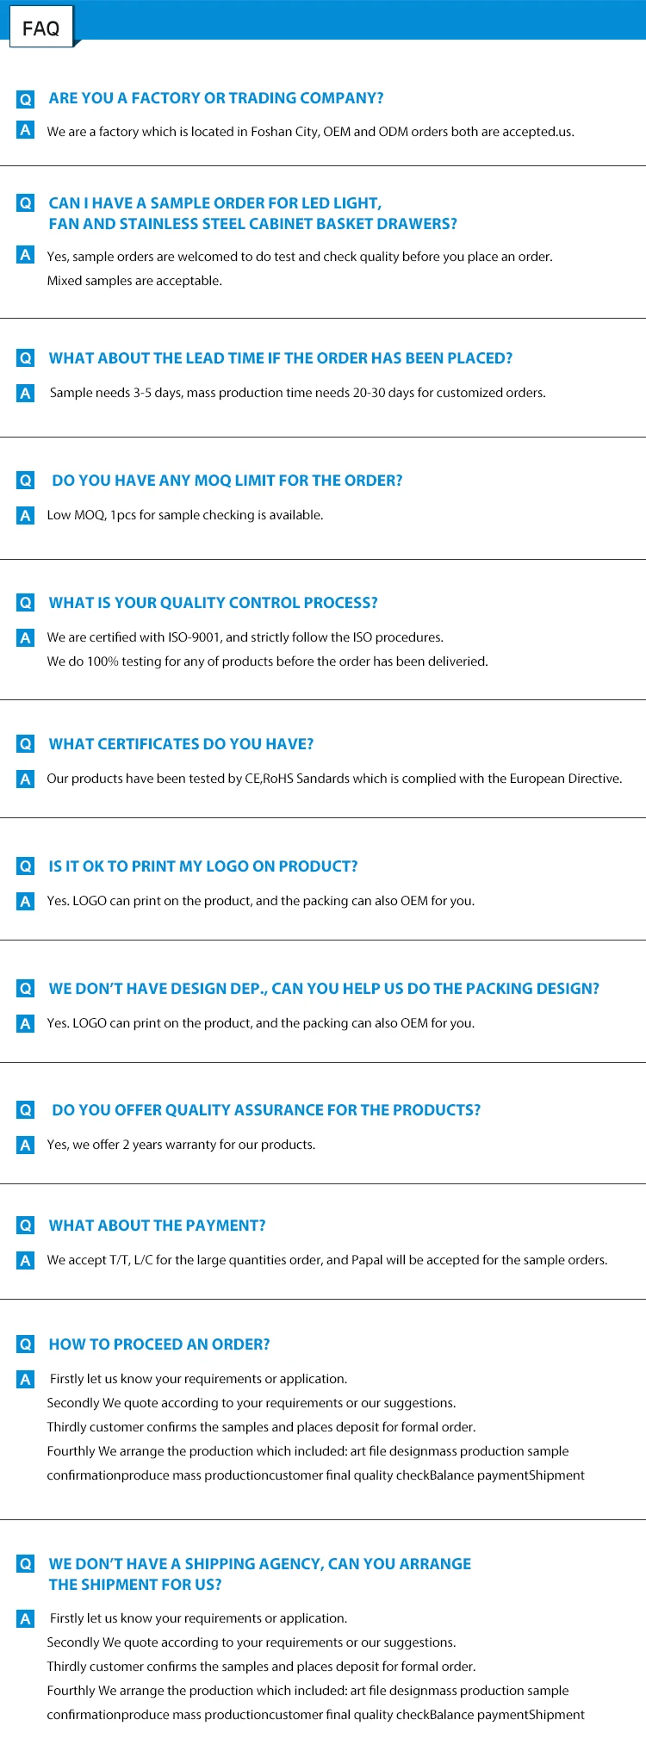Click the Q icon beside lead time question

click(x=26, y=358)
